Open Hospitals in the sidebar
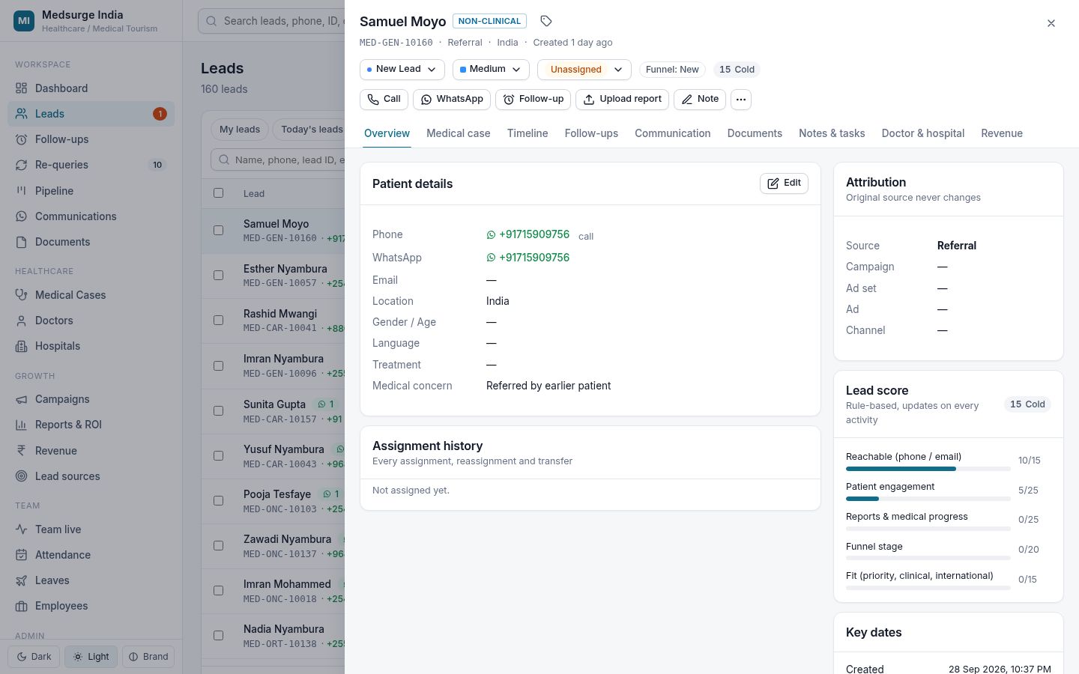This screenshot has width=1079, height=674. [91, 346]
